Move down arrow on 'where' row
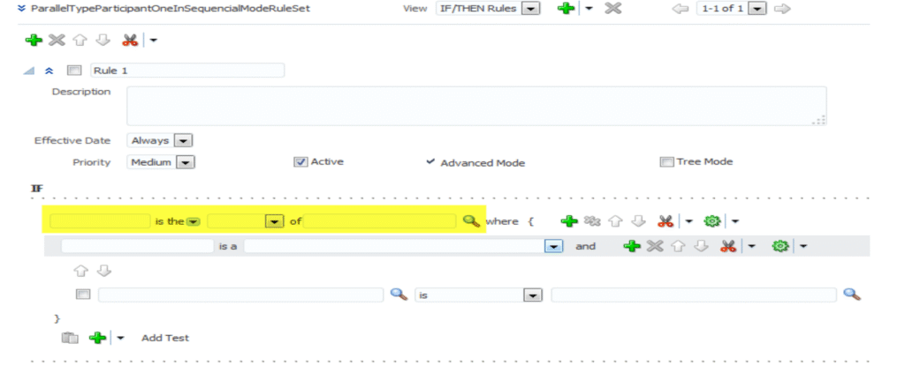The height and width of the screenshot is (373, 905). 638,221
